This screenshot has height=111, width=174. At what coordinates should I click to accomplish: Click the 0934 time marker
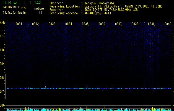pos(69,24)
